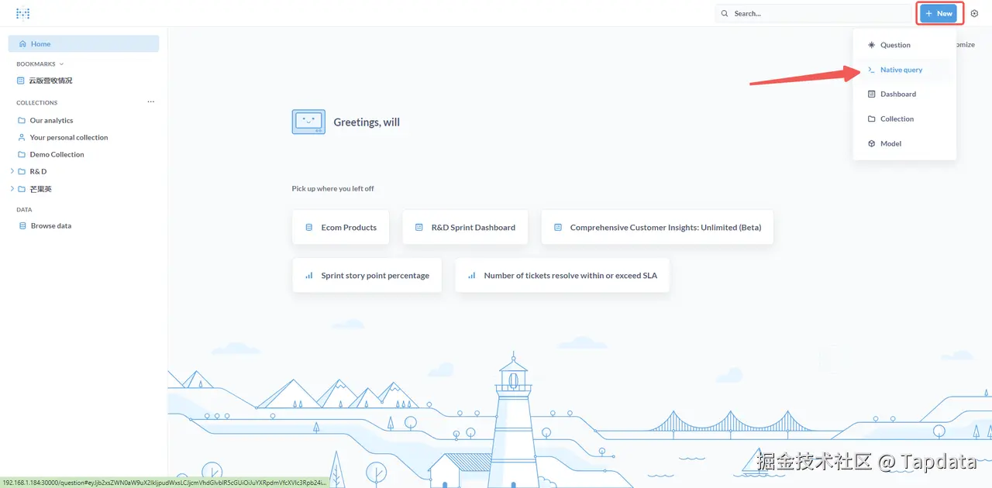Viewport: 992px width, 488px height.
Task: Click the R&D folder icon
Action: (22, 172)
